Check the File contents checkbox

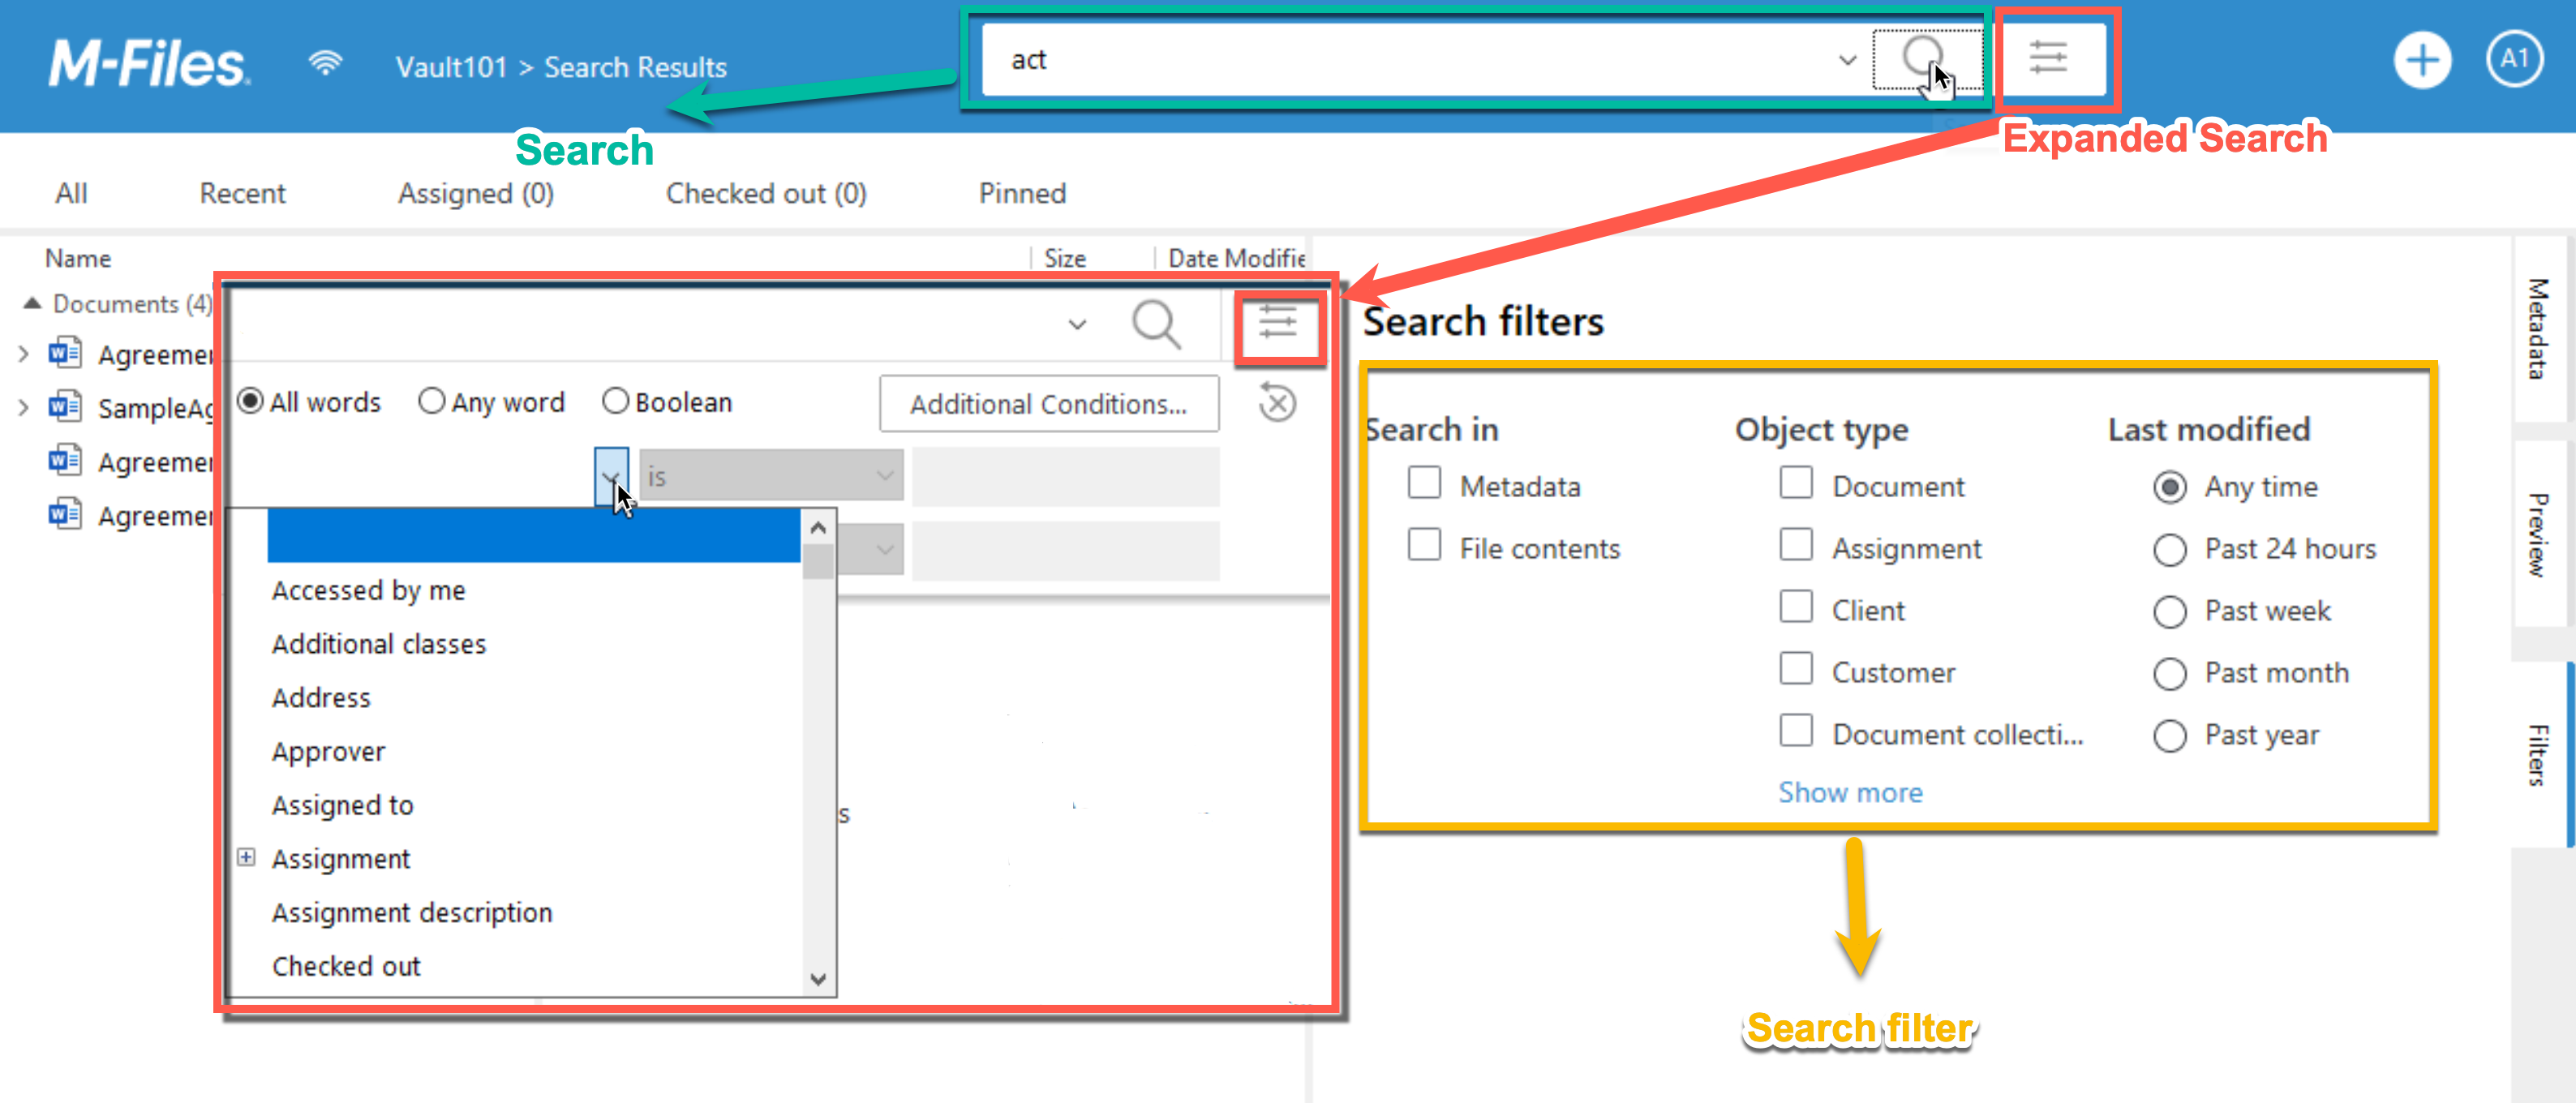tap(1424, 545)
